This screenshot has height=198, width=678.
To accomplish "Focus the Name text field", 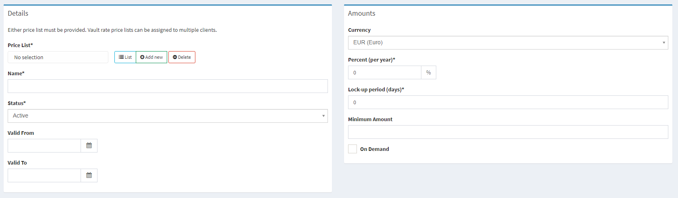I will pos(167,86).
